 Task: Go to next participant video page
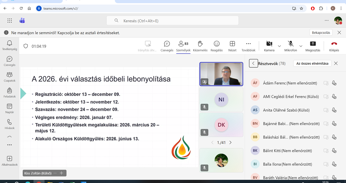[230, 142]
